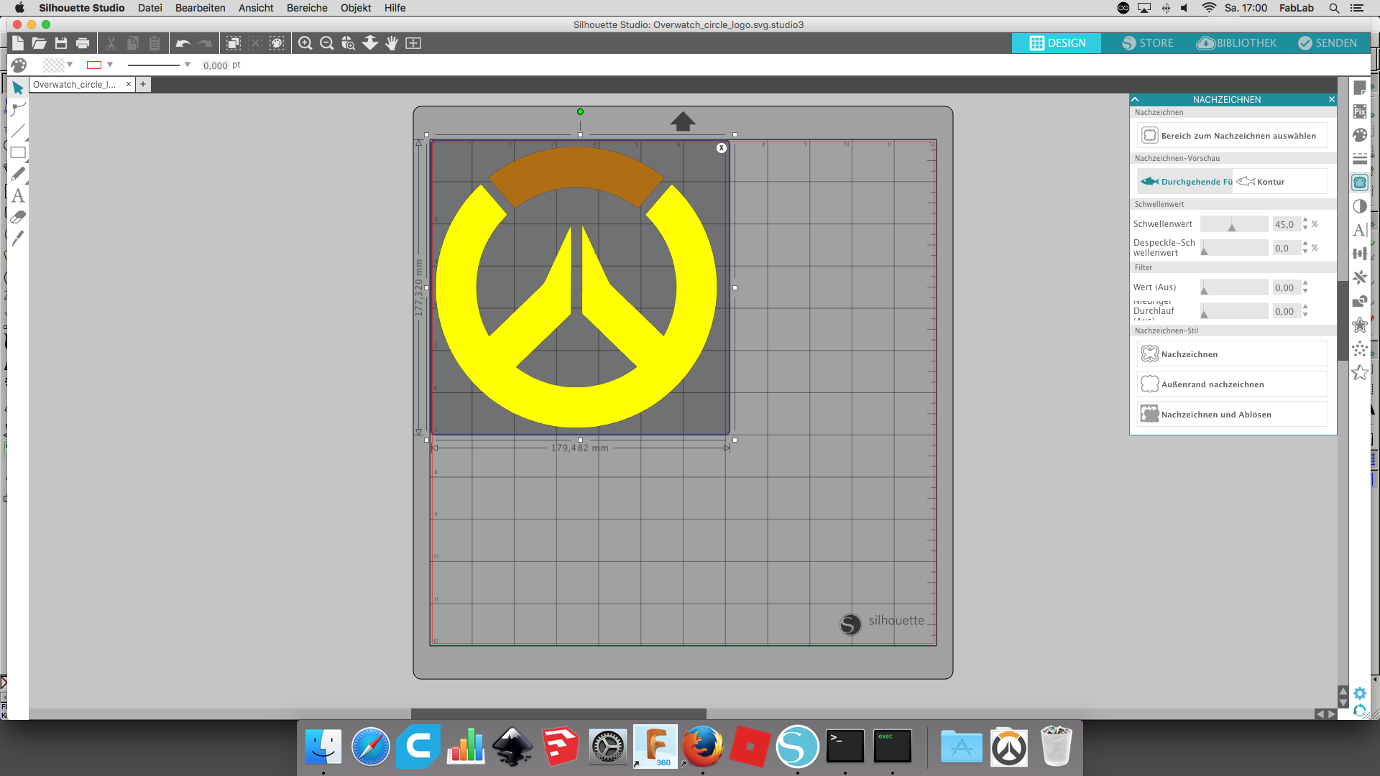Open the replicate panel
Image resolution: width=1380 pixels, height=776 pixels.
[x=1359, y=277]
